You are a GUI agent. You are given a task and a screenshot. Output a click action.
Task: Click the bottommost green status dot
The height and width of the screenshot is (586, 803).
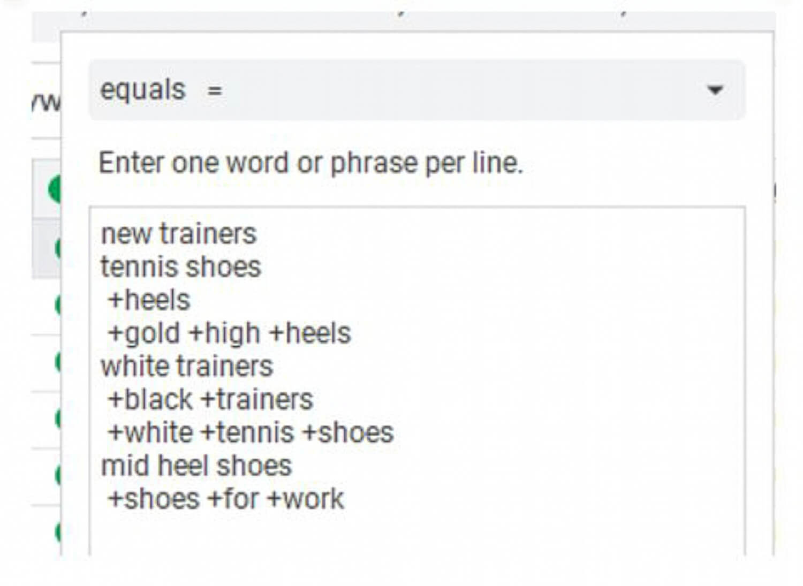tap(58, 531)
